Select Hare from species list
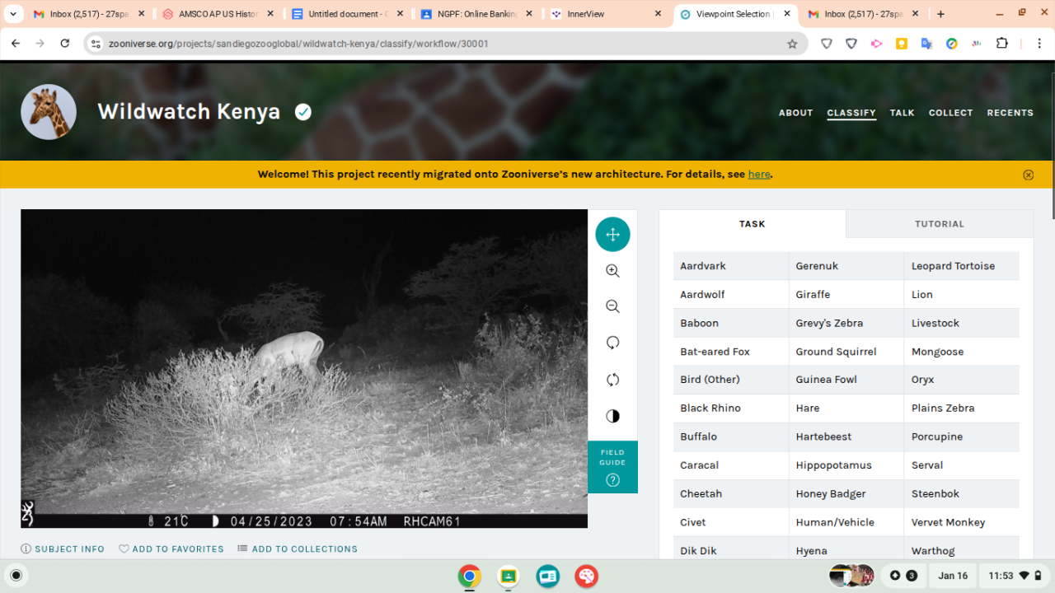1055x593 pixels. (846, 409)
